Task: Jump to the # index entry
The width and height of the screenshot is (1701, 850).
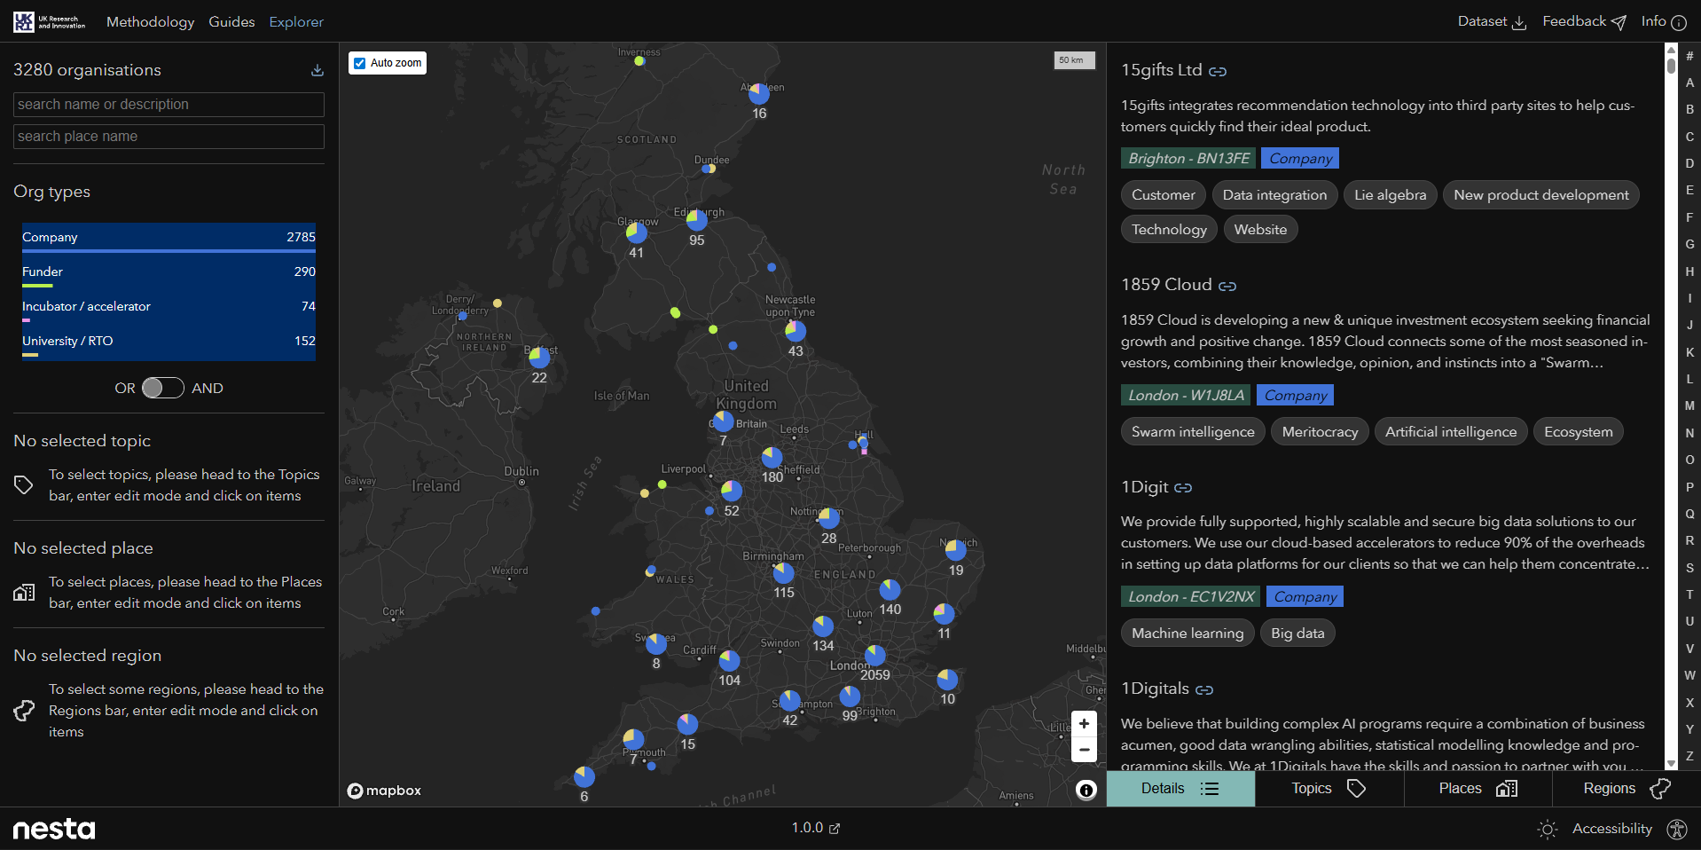Action: [x=1689, y=56]
